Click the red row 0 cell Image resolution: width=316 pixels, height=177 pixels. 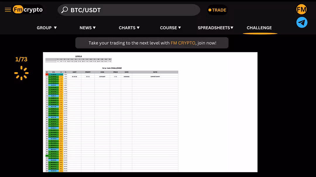pyautogui.click(x=47, y=75)
